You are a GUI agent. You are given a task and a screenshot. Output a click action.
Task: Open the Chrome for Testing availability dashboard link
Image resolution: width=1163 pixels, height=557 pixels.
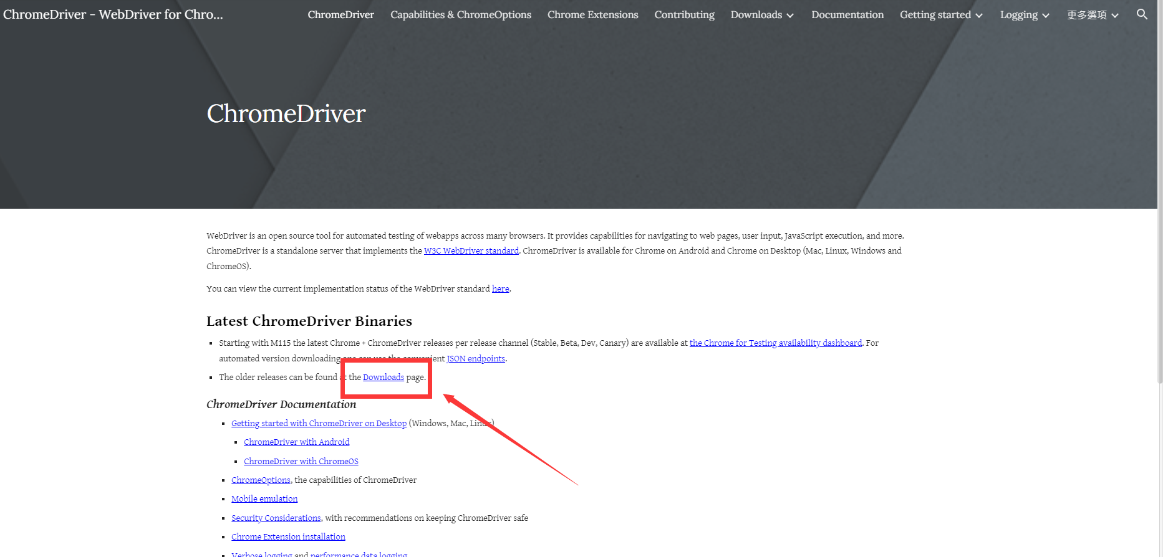[x=776, y=343]
